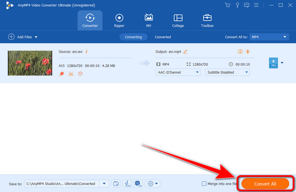Click the AnyMP4 app logo
Screen dimensions: 296x192
coord(9,5)
